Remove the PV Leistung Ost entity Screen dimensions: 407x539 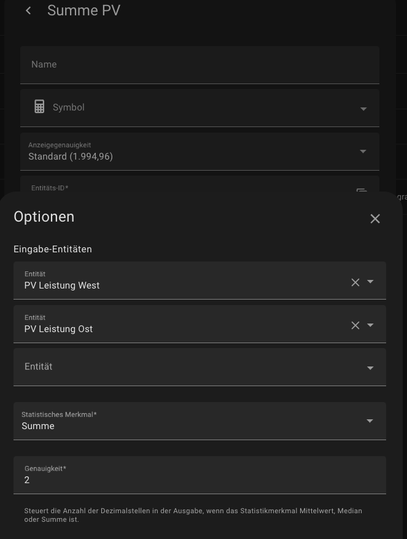[355, 325]
